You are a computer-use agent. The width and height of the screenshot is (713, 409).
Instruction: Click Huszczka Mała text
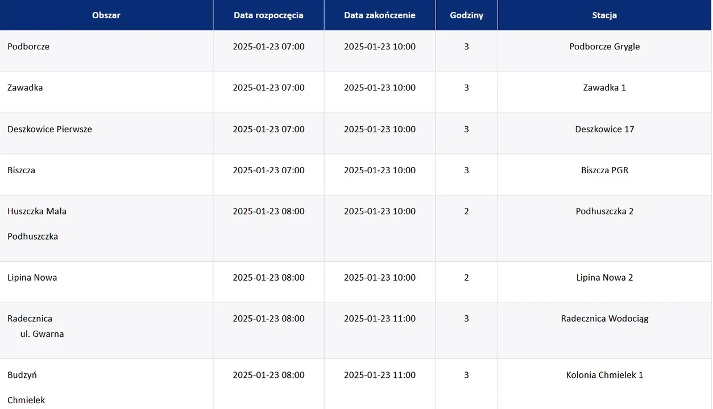pos(37,211)
